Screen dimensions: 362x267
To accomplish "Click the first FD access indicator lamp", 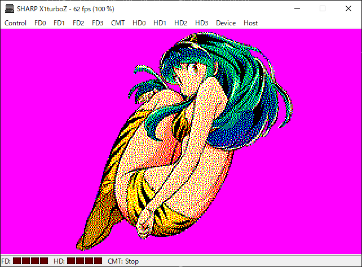I will (17, 261).
